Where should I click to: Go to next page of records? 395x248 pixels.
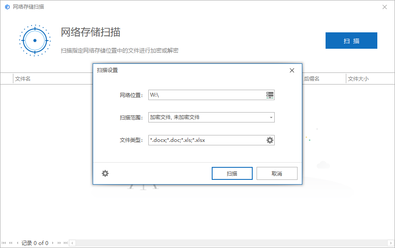59,243
